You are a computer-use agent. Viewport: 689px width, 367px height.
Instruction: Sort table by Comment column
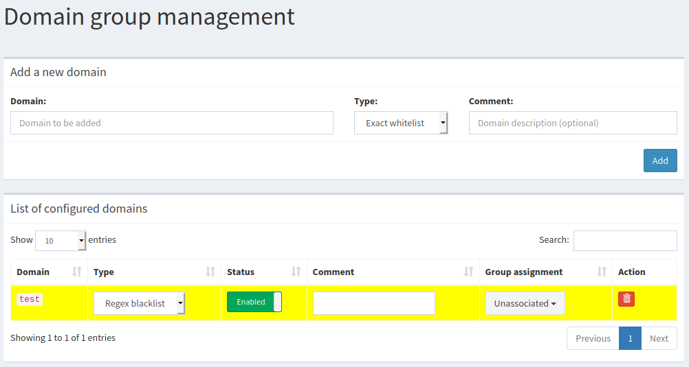click(392, 272)
